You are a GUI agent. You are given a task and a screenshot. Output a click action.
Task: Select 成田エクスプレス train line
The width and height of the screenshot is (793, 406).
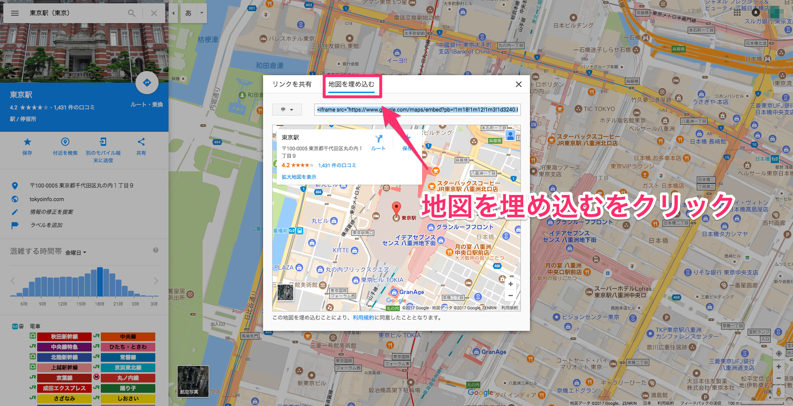pyautogui.click(x=64, y=388)
